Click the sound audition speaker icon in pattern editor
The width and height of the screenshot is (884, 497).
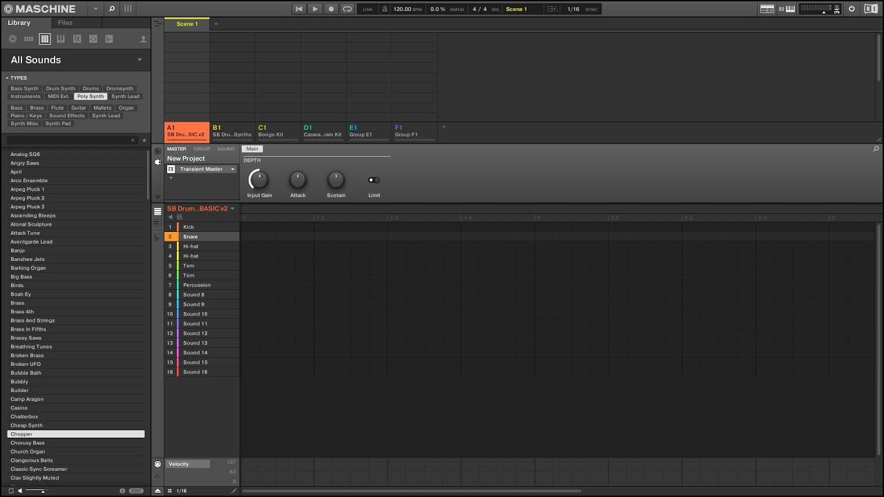coord(171,217)
